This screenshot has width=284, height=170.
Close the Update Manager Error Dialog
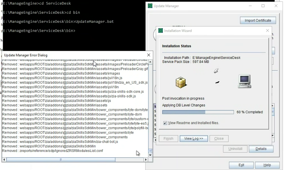point(149,55)
